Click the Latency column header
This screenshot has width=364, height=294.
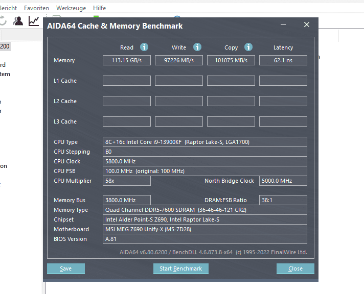(x=283, y=47)
